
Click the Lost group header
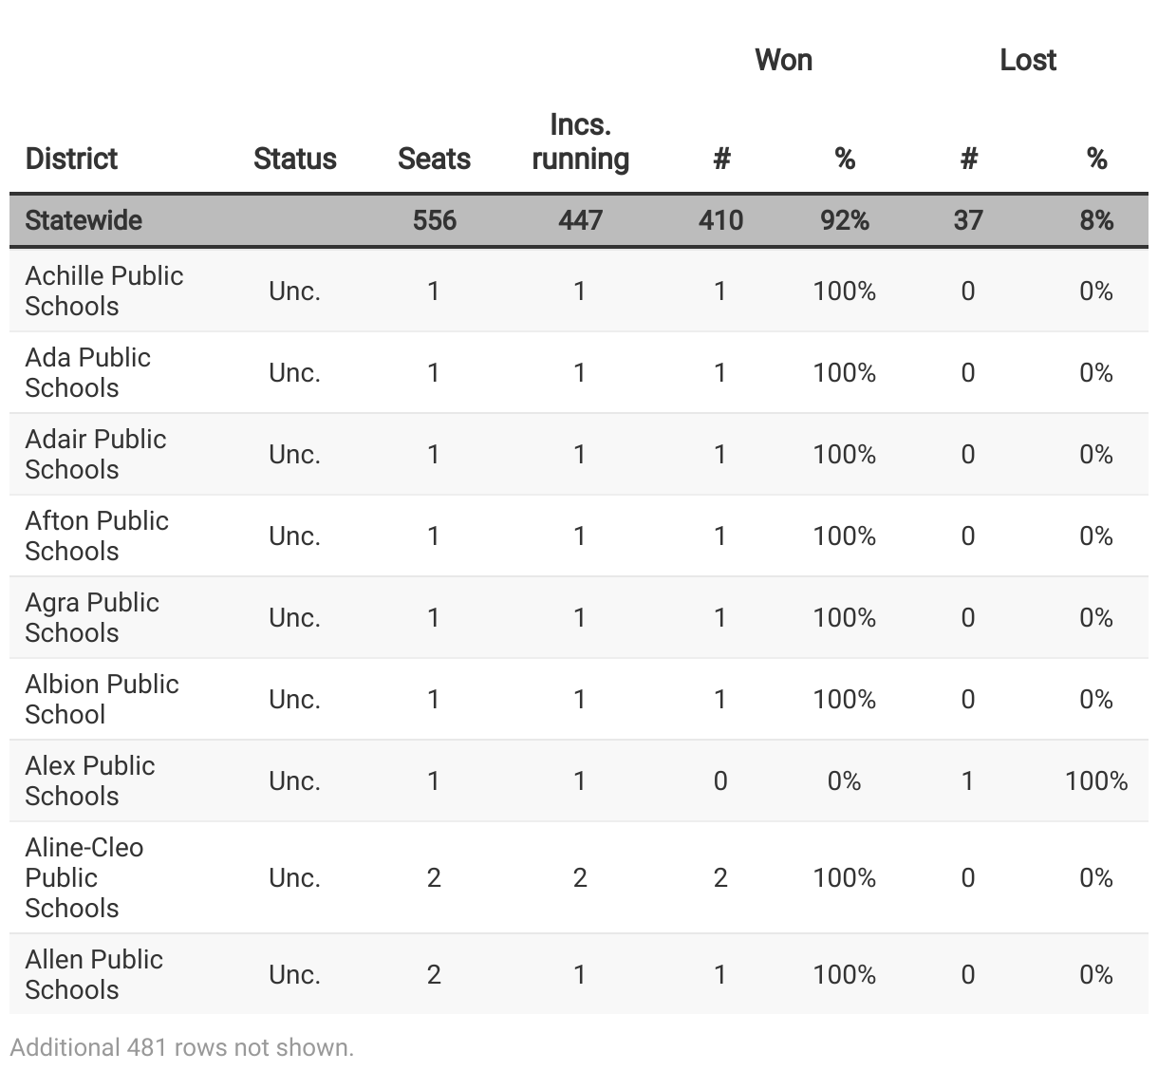(1028, 60)
